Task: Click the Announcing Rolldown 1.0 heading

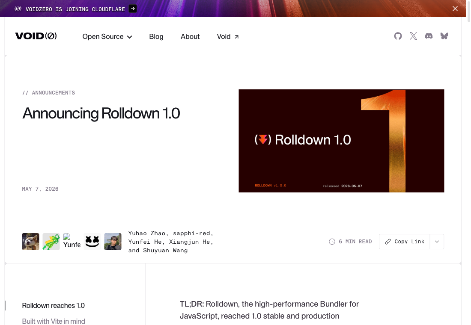Action: click(101, 113)
